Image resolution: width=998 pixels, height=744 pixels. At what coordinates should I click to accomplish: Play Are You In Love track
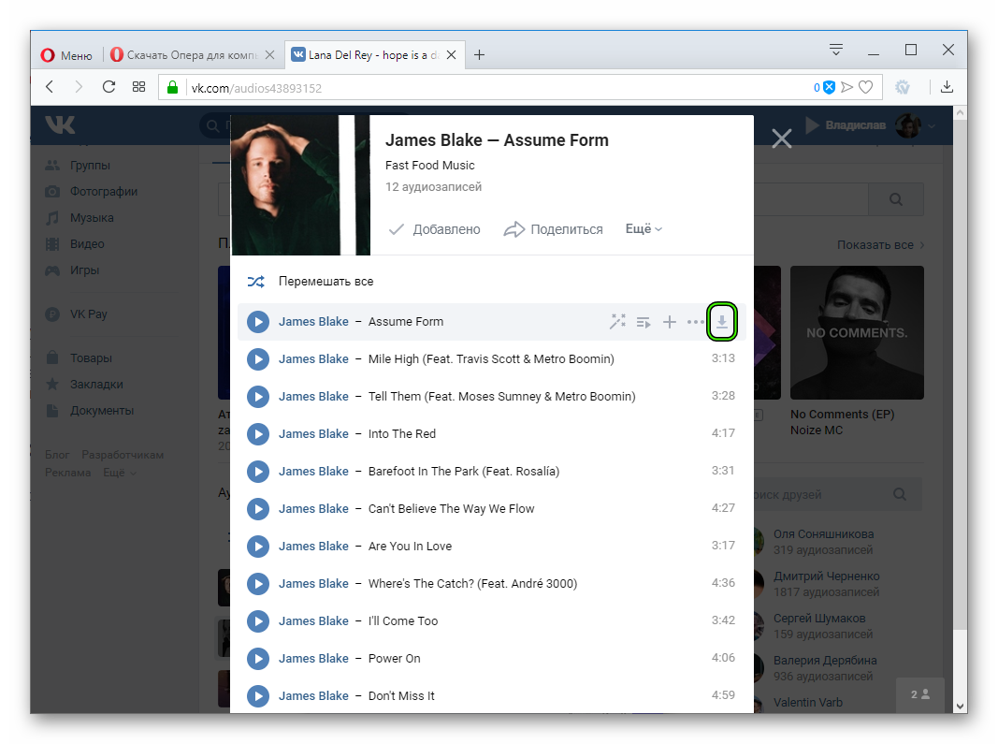click(258, 547)
